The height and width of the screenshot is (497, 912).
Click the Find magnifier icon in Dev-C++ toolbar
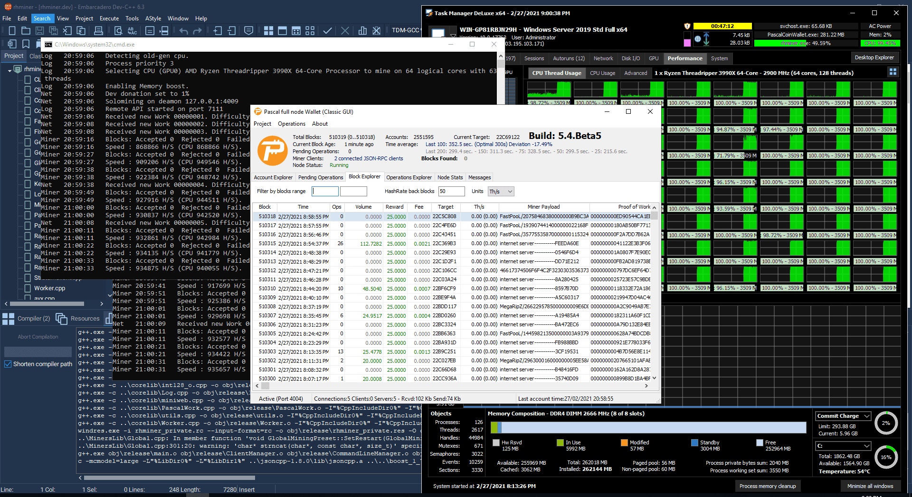118,31
